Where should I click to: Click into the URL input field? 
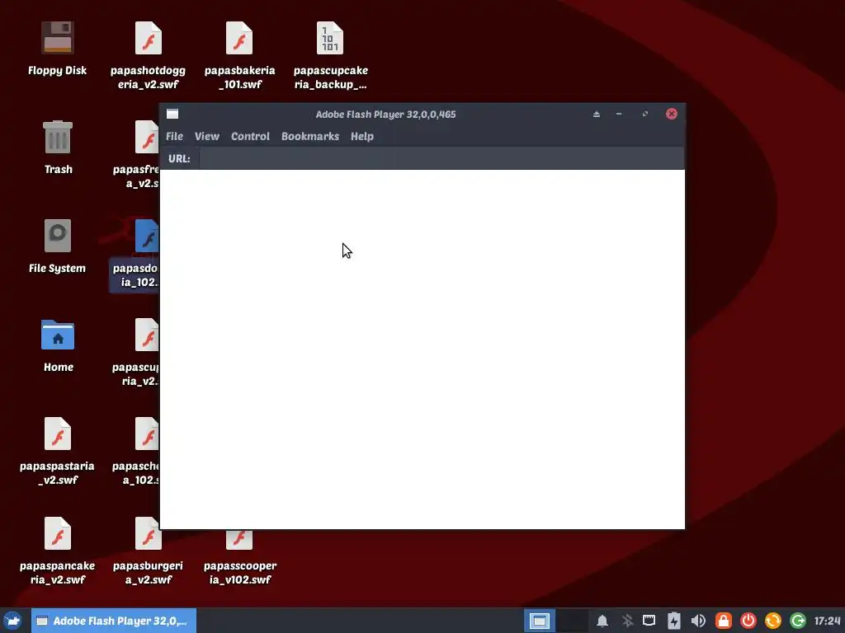tap(441, 159)
